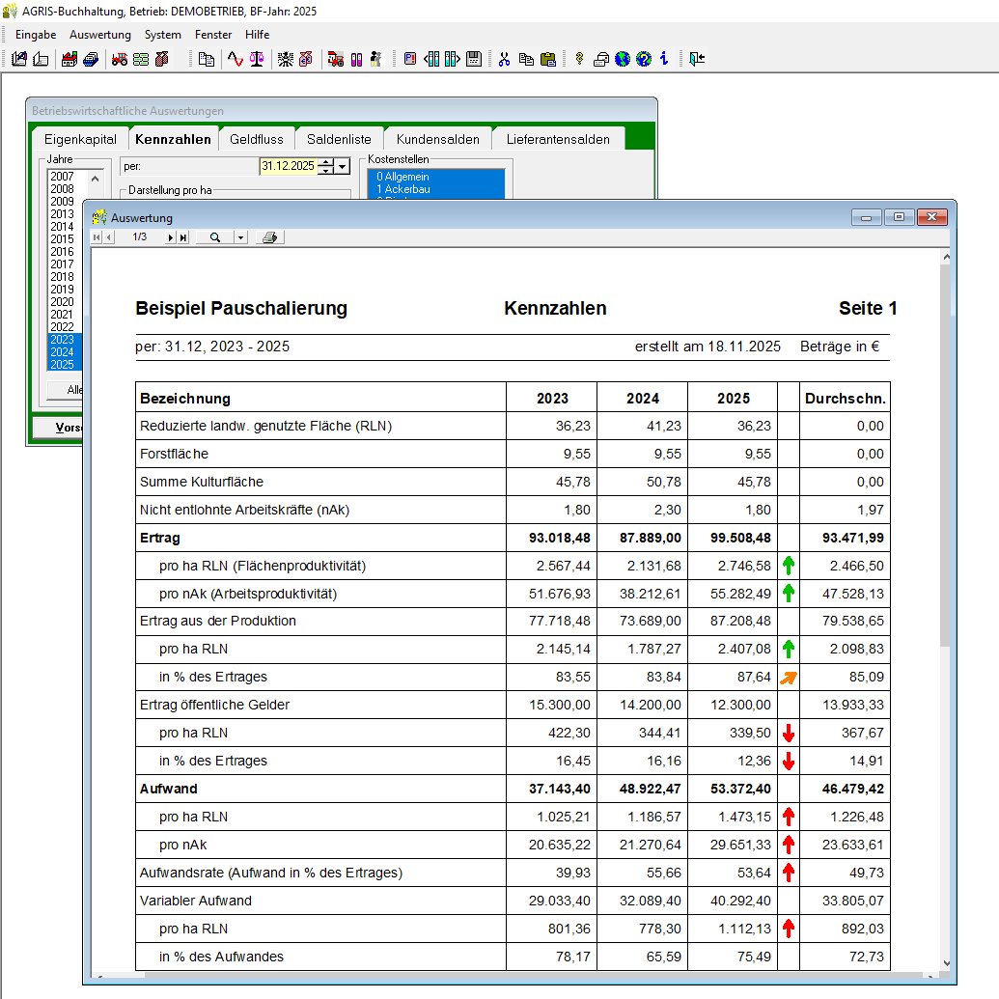
Task: Switch to the Geldfluss tab
Action: [x=256, y=139]
